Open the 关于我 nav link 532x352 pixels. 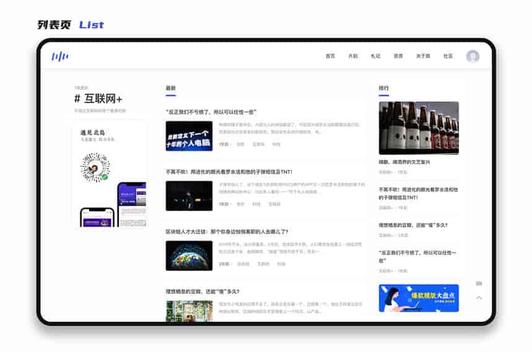point(423,56)
